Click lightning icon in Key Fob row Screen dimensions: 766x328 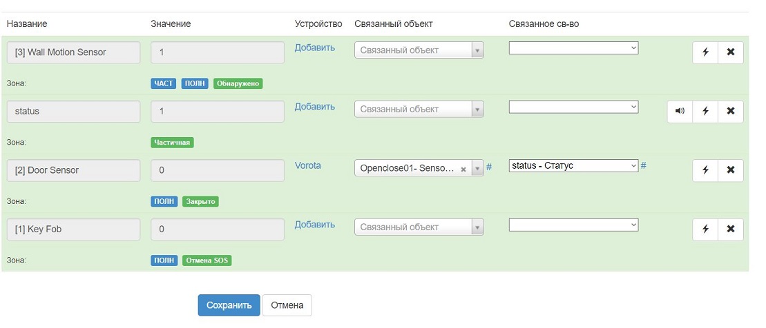[705, 229]
